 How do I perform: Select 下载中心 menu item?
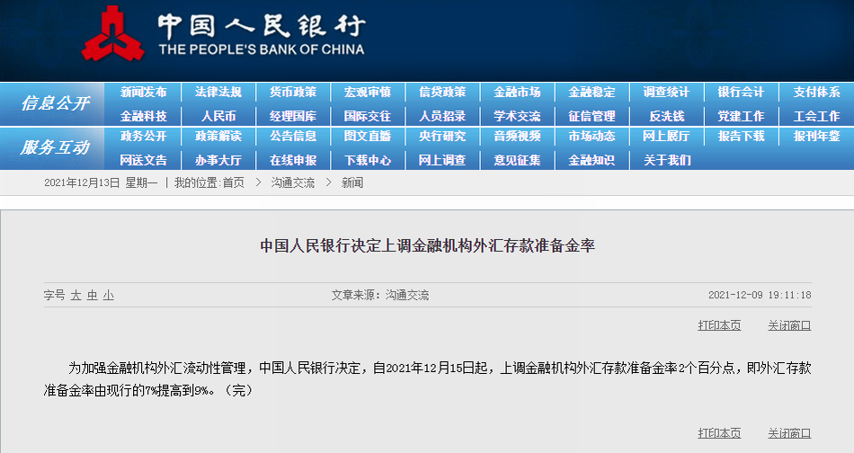(x=368, y=160)
